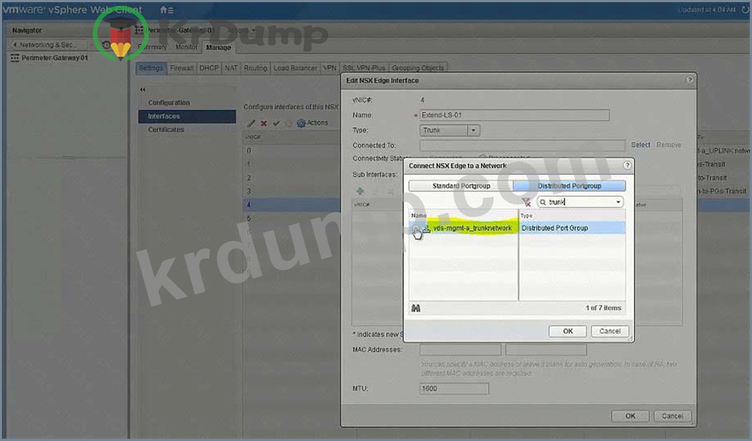Click OK in Connect NSX Edge dialog
The image size is (752, 441).
click(567, 331)
